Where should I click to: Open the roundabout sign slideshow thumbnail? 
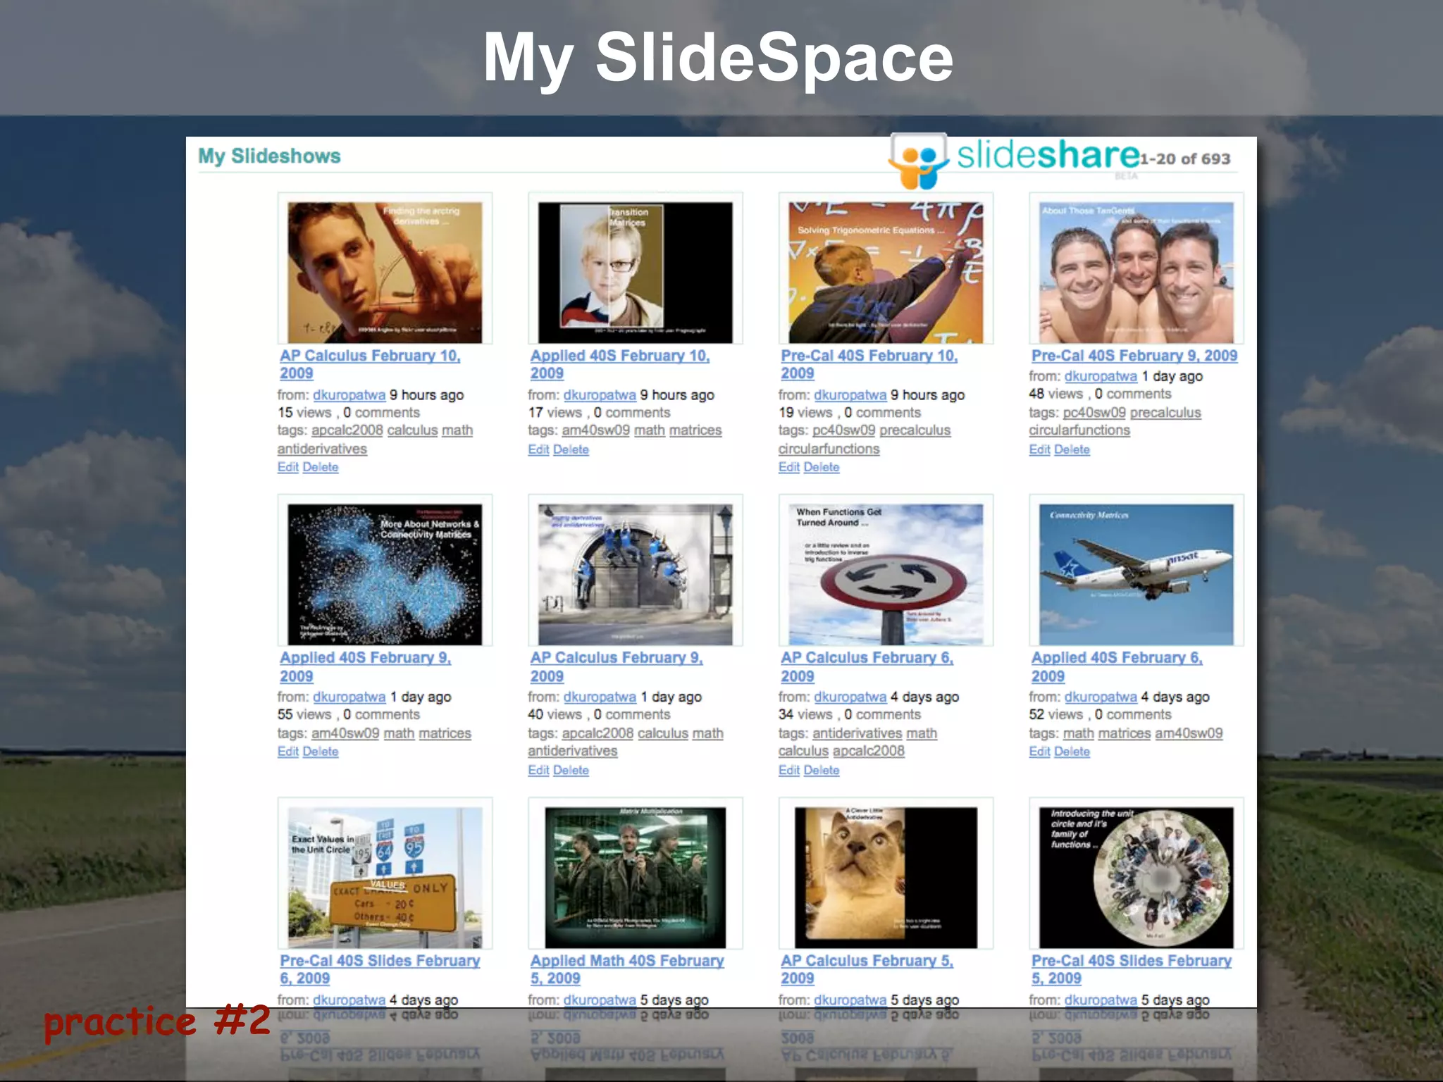[x=885, y=574]
